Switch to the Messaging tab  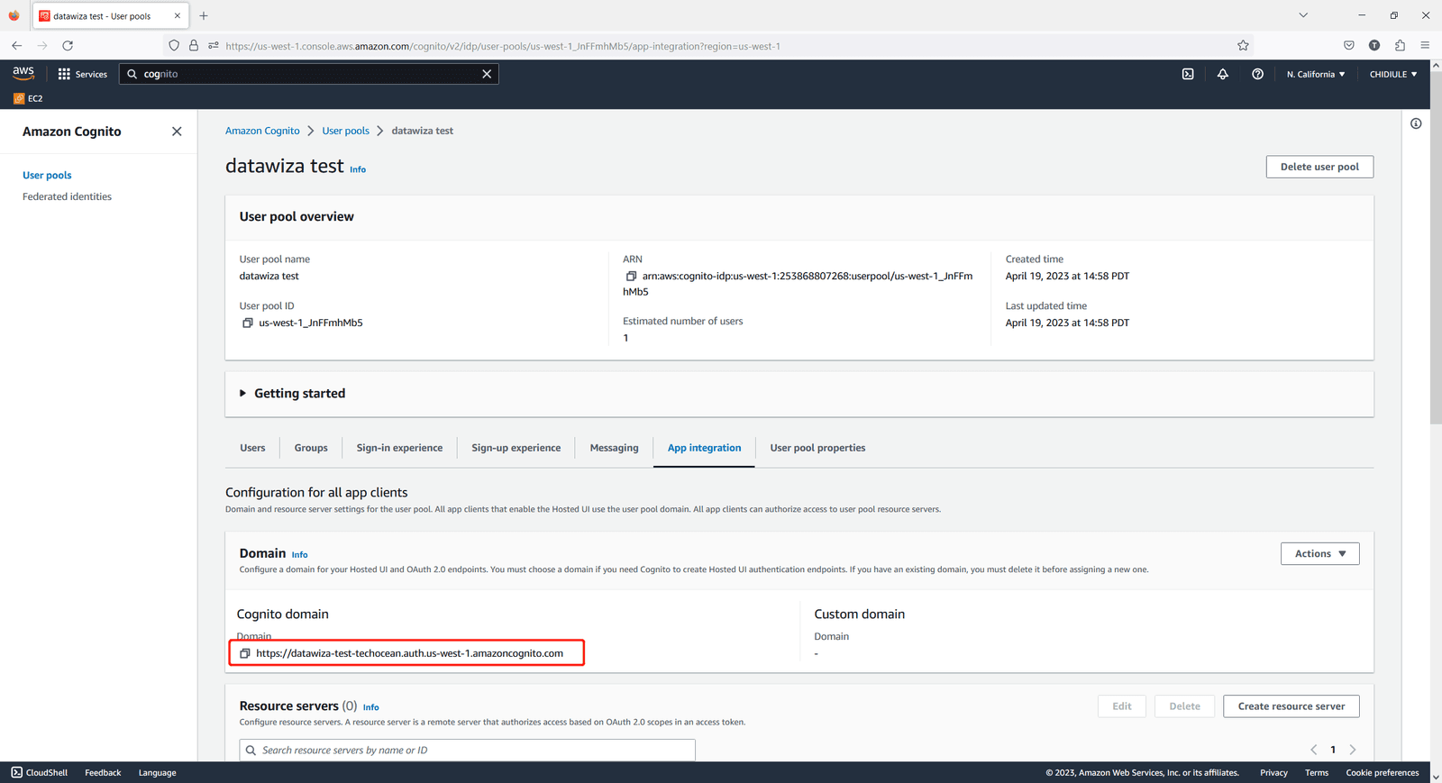tap(614, 448)
